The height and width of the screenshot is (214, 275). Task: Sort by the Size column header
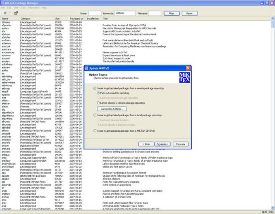61,19
